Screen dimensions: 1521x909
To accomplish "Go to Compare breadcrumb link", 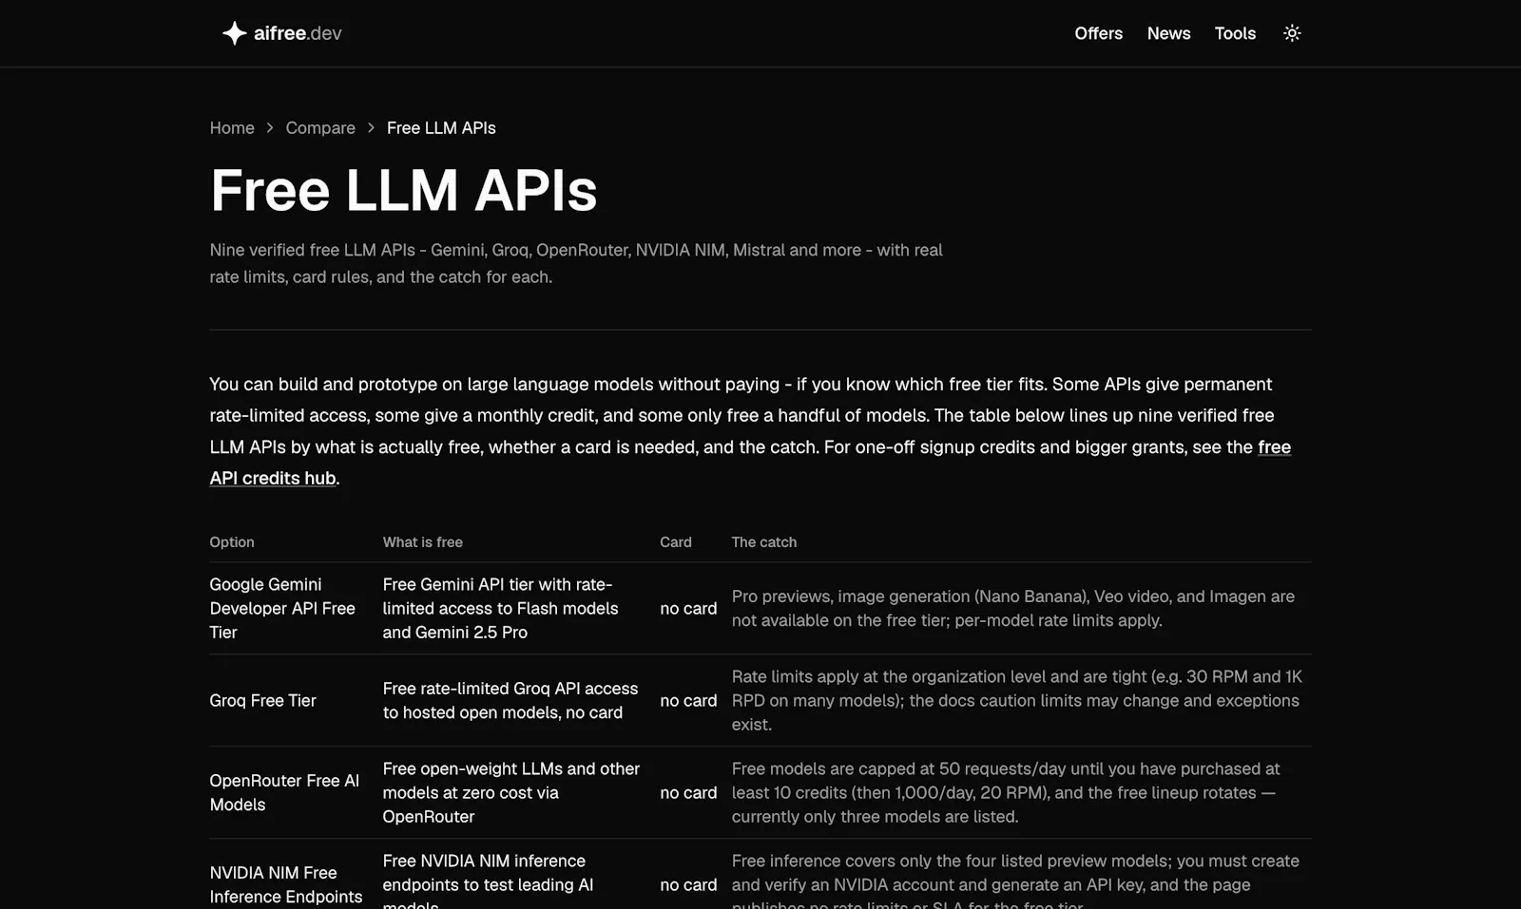I will (320, 128).
